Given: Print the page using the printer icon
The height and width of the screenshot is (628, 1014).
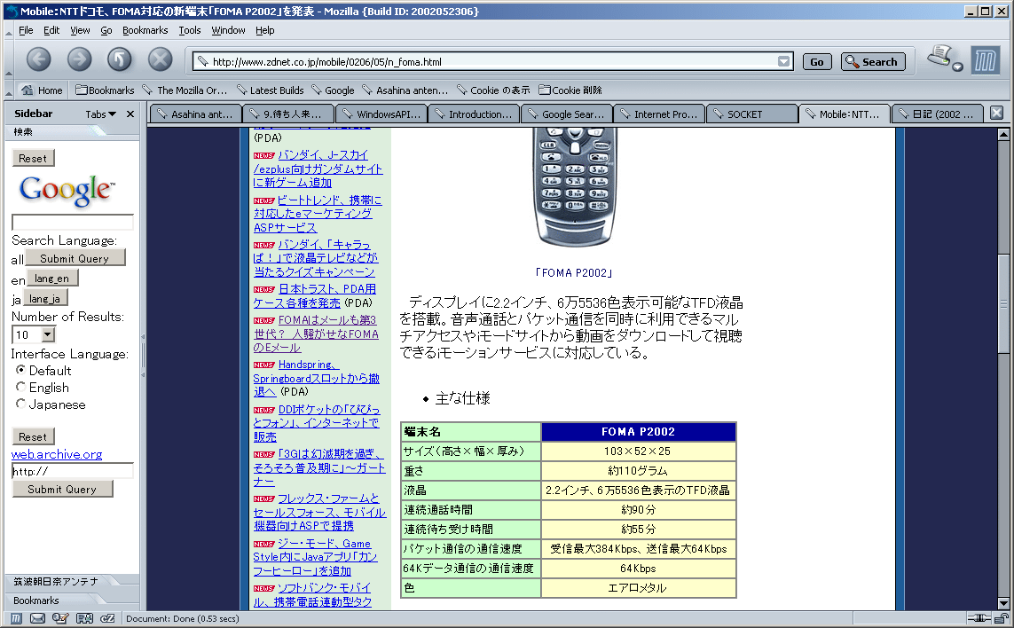Looking at the screenshot, I should tap(939, 56).
